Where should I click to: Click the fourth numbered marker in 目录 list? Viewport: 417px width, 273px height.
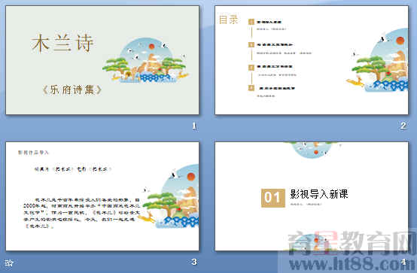point(251,88)
